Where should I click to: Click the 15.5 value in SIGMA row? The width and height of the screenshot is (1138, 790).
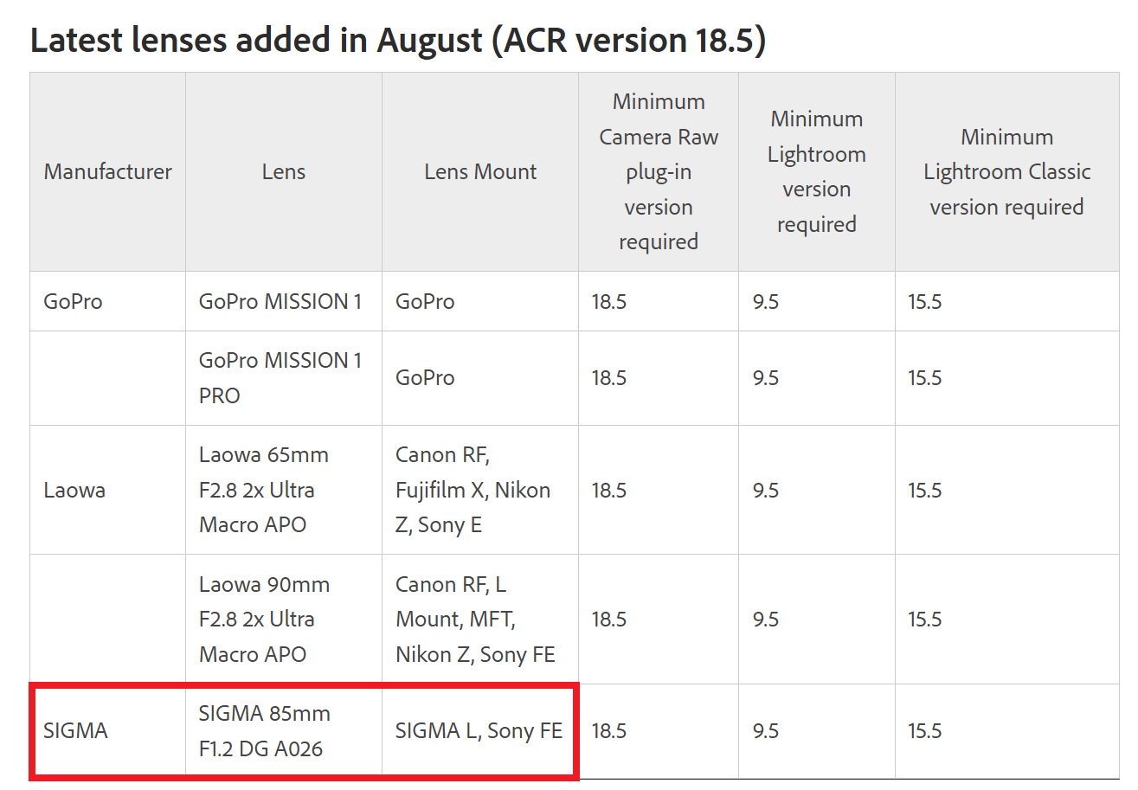[x=925, y=731]
